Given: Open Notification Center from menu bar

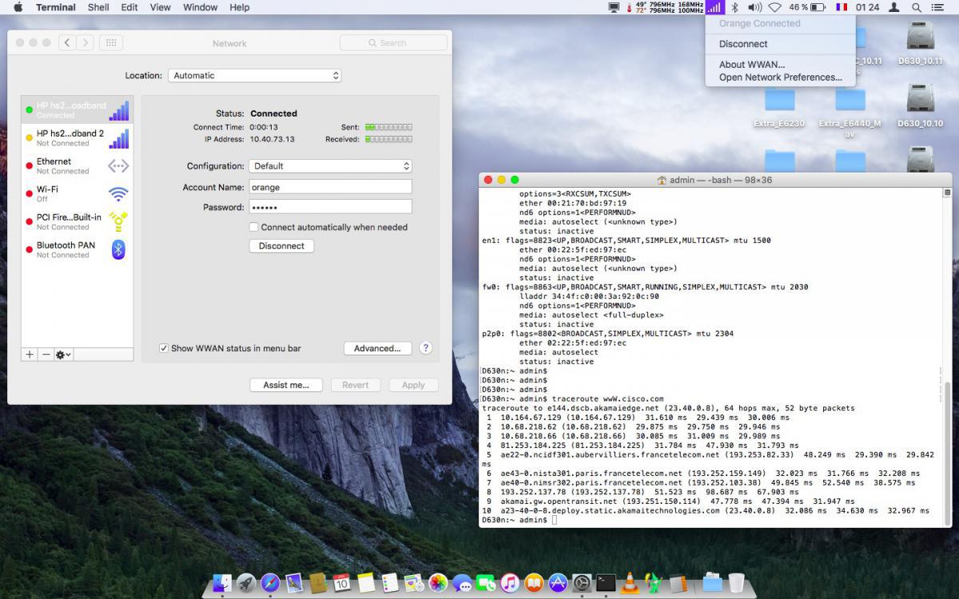Looking at the screenshot, I should [938, 7].
